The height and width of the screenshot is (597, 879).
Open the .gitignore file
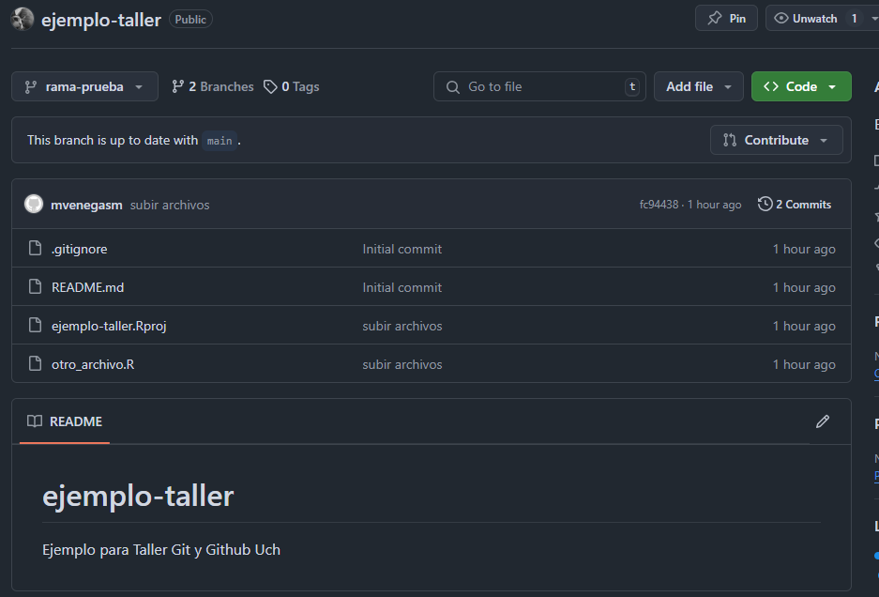click(79, 249)
